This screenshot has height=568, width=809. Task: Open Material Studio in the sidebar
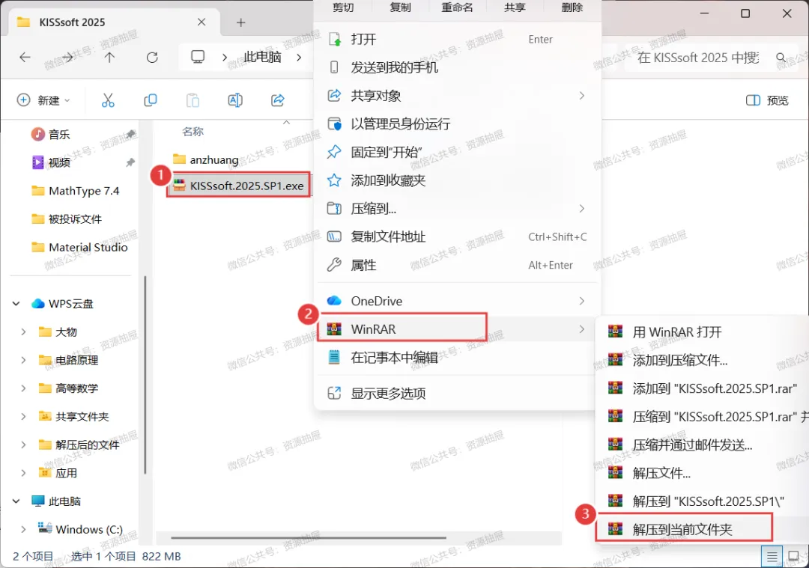click(x=79, y=248)
